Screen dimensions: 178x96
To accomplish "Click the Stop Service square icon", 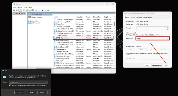I will coord(43,10).
